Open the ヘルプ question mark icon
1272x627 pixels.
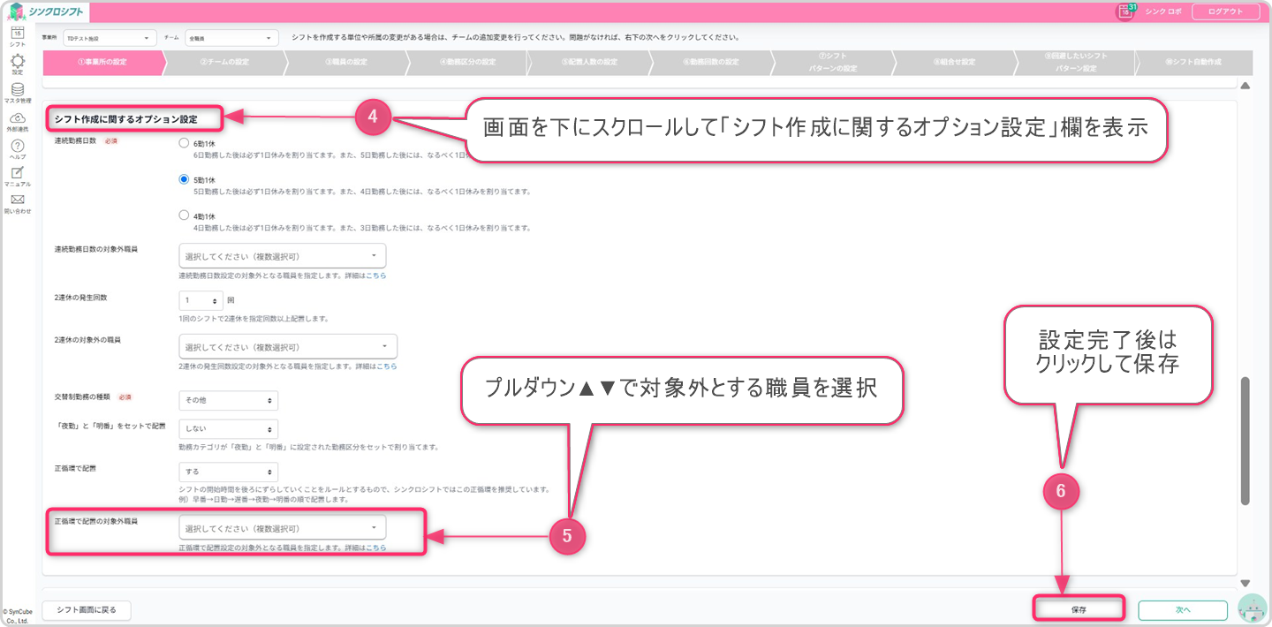pos(17,147)
